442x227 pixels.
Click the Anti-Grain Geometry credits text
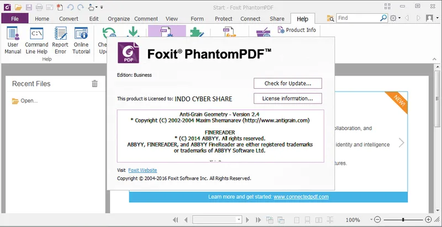[x=219, y=115]
